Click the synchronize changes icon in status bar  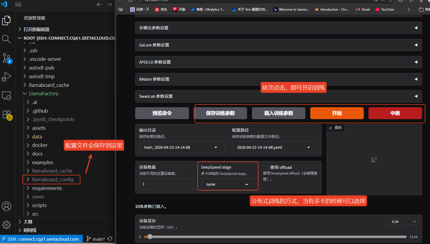point(110,239)
